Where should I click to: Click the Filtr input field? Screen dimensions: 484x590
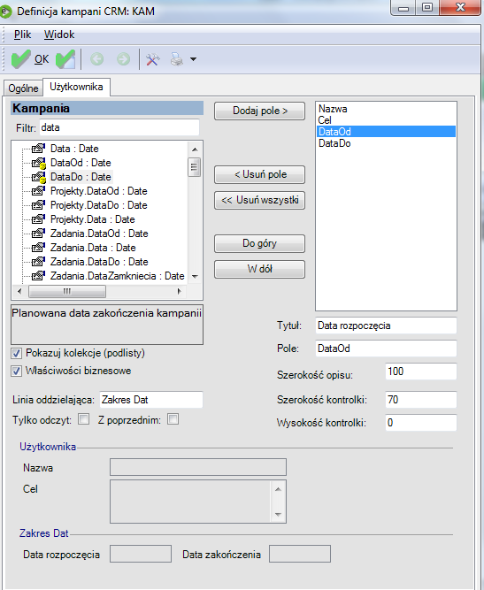[119, 127]
